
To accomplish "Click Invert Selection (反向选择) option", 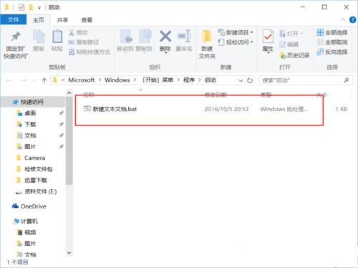I will (332, 52).
